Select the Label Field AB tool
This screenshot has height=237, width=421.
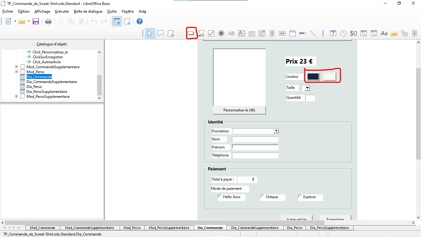click(231, 33)
